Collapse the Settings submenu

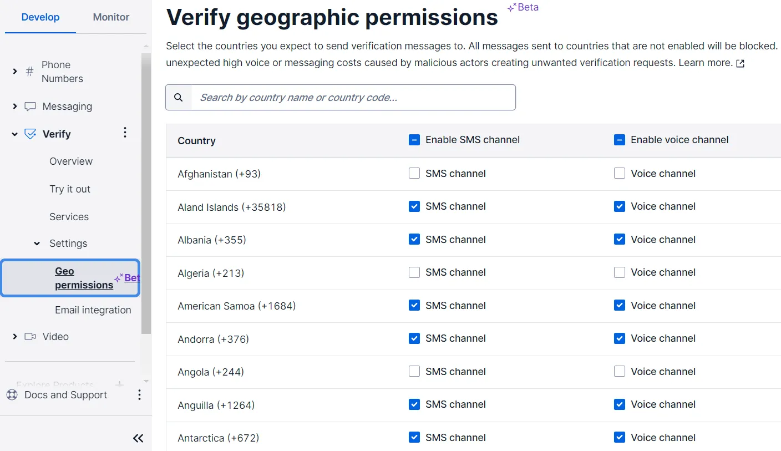[37, 244]
